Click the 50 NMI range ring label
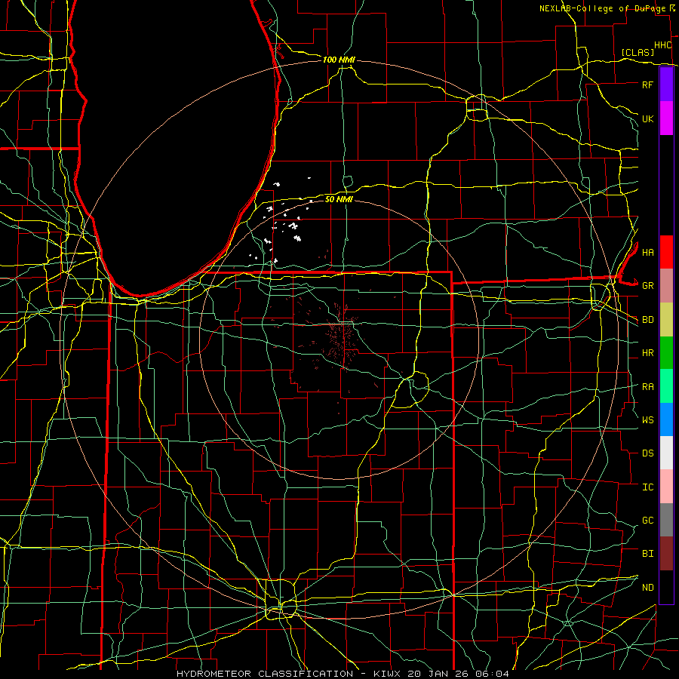This screenshot has width=679, height=679. [x=339, y=199]
